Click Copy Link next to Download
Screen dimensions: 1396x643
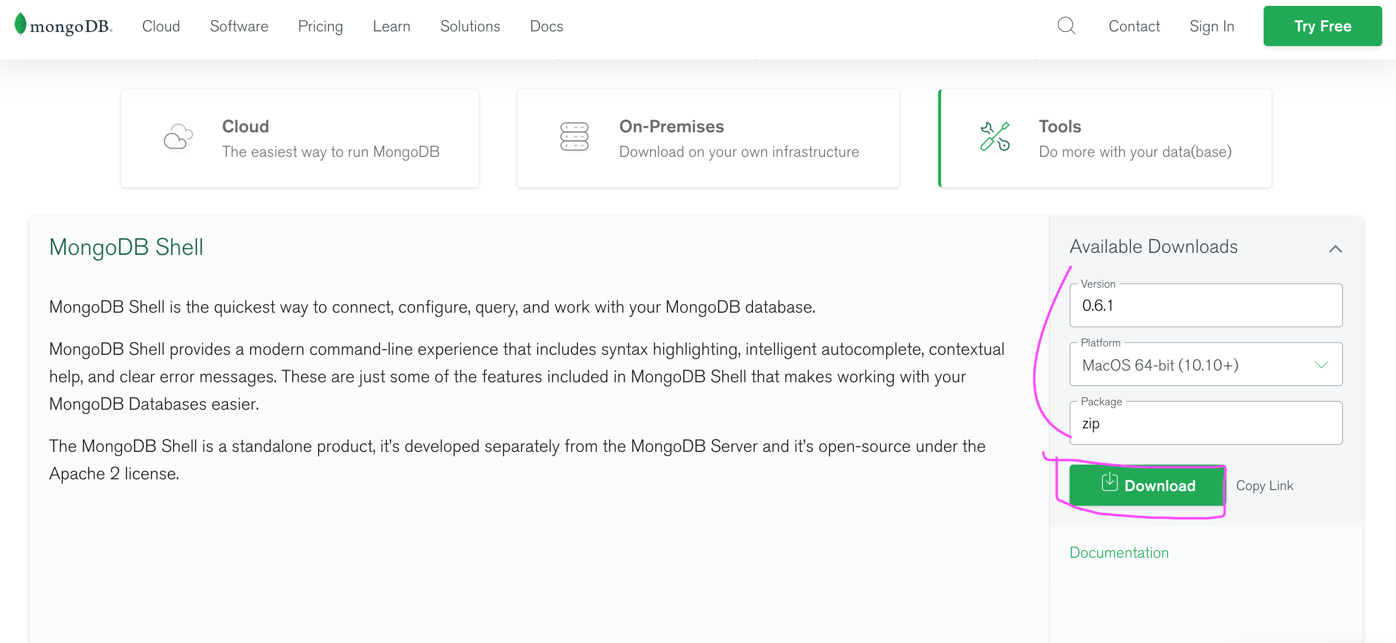1265,486
